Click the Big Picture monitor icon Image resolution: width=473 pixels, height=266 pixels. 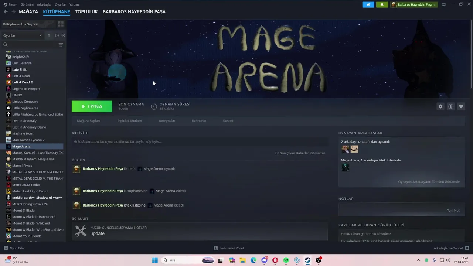(443, 4)
